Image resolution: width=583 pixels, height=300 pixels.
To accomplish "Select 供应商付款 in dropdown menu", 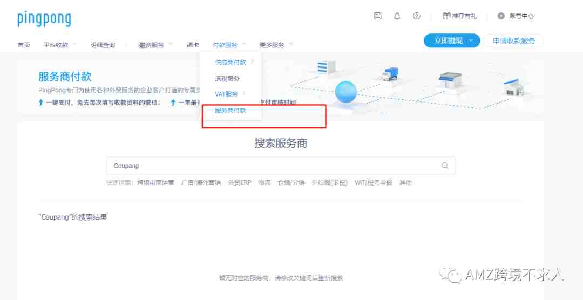I will coord(230,62).
